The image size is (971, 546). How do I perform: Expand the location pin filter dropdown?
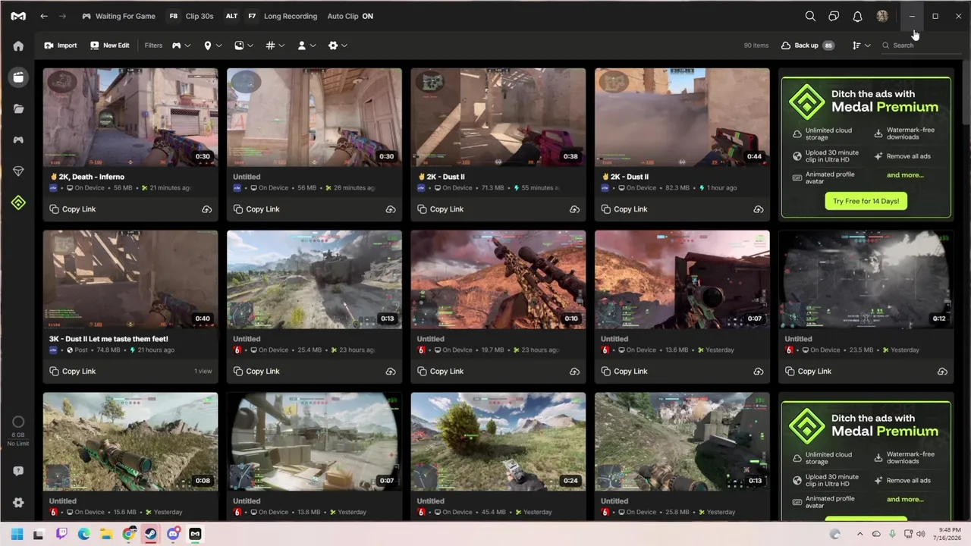[x=212, y=45]
